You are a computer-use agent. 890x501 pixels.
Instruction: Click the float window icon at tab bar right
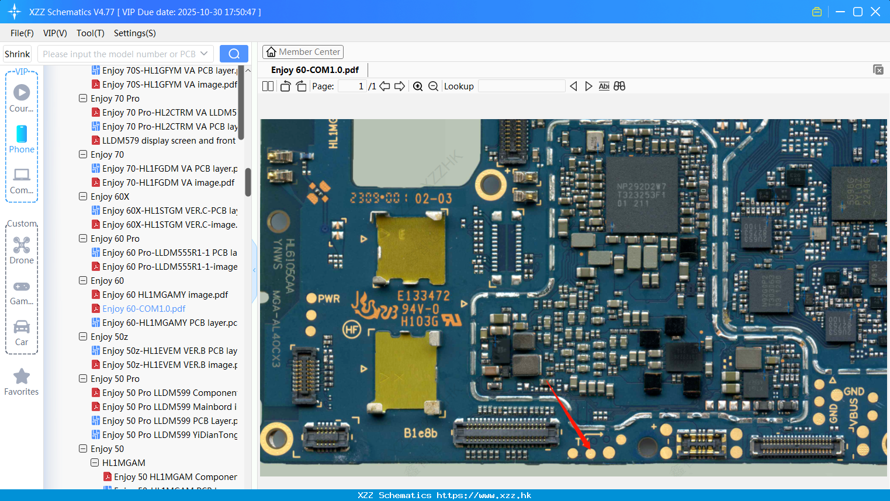click(x=878, y=69)
